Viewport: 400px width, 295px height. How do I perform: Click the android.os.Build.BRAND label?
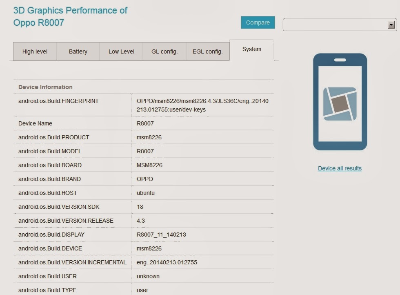[49, 179]
